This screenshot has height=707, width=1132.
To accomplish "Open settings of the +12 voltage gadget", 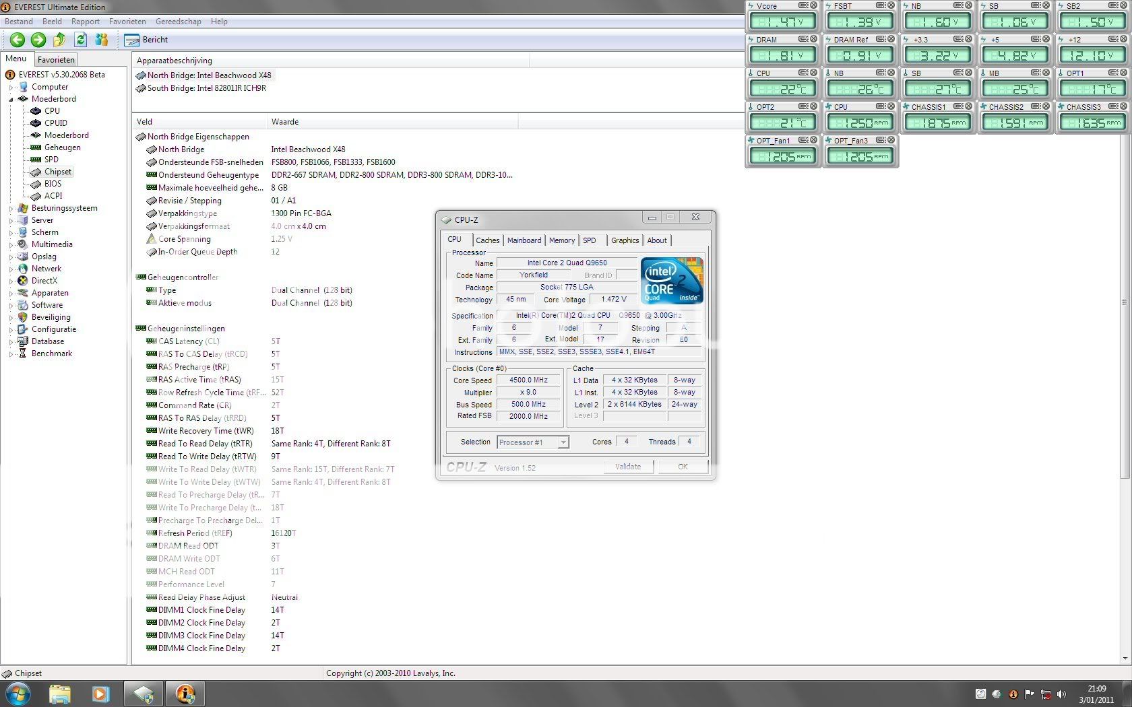I will click(1113, 39).
